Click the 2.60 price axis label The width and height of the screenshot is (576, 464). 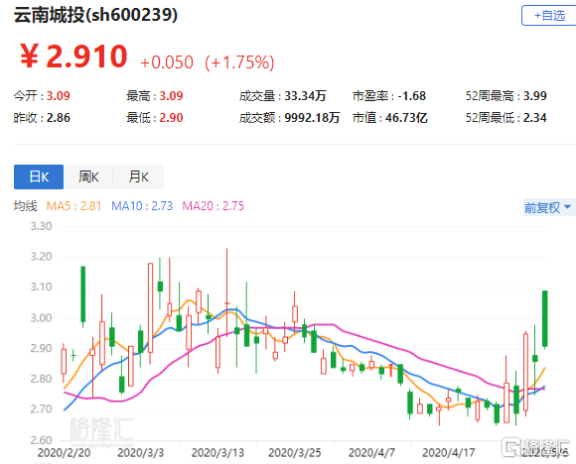click(x=41, y=440)
